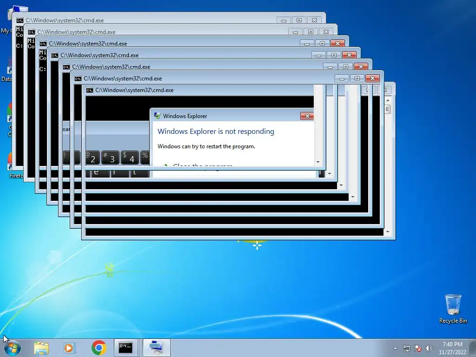Open Windows Explorer from the taskbar

click(x=41, y=348)
